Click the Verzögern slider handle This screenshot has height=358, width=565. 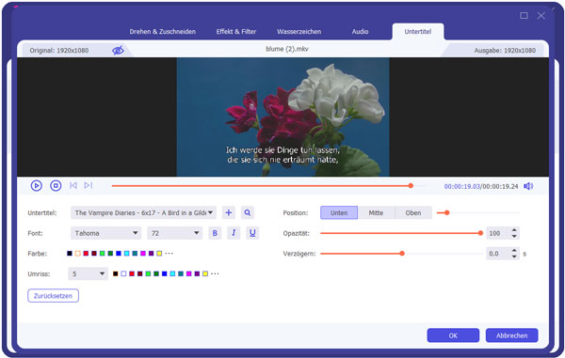[402, 254]
